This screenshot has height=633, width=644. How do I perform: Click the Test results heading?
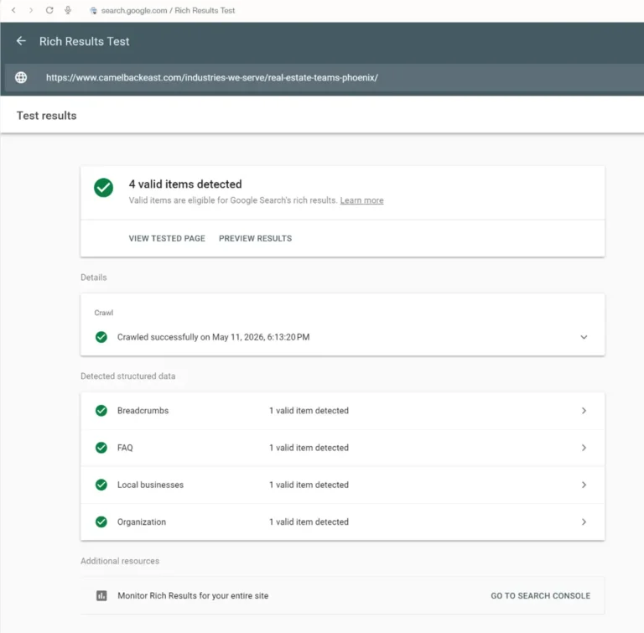[x=46, y=116]
